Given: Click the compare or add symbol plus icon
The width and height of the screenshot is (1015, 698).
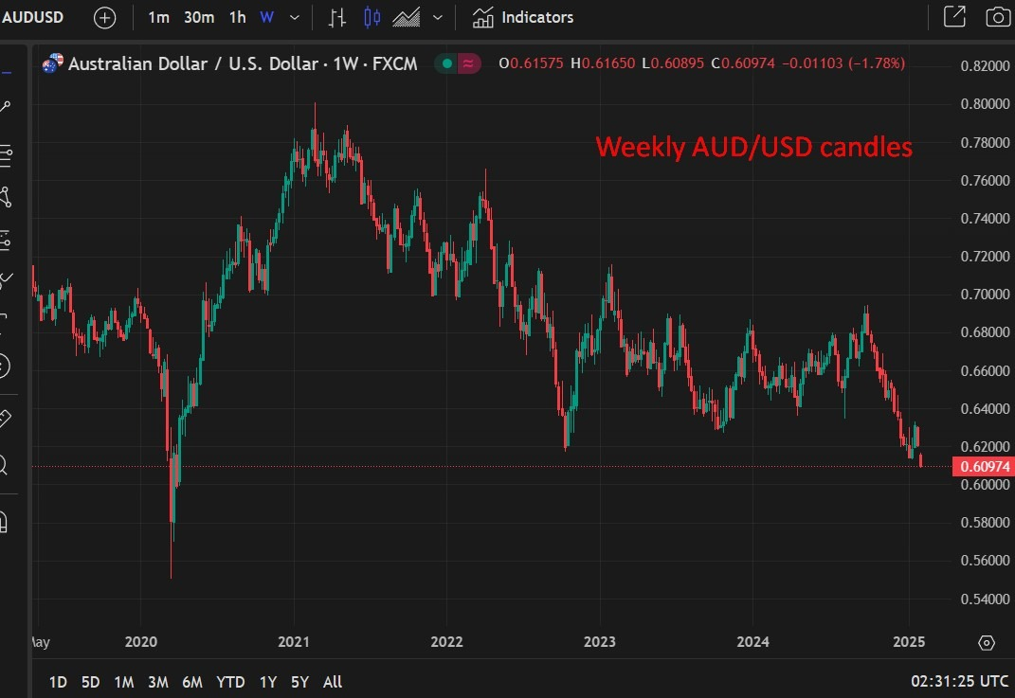Looking at the screenshot, I should pos(105,17).
